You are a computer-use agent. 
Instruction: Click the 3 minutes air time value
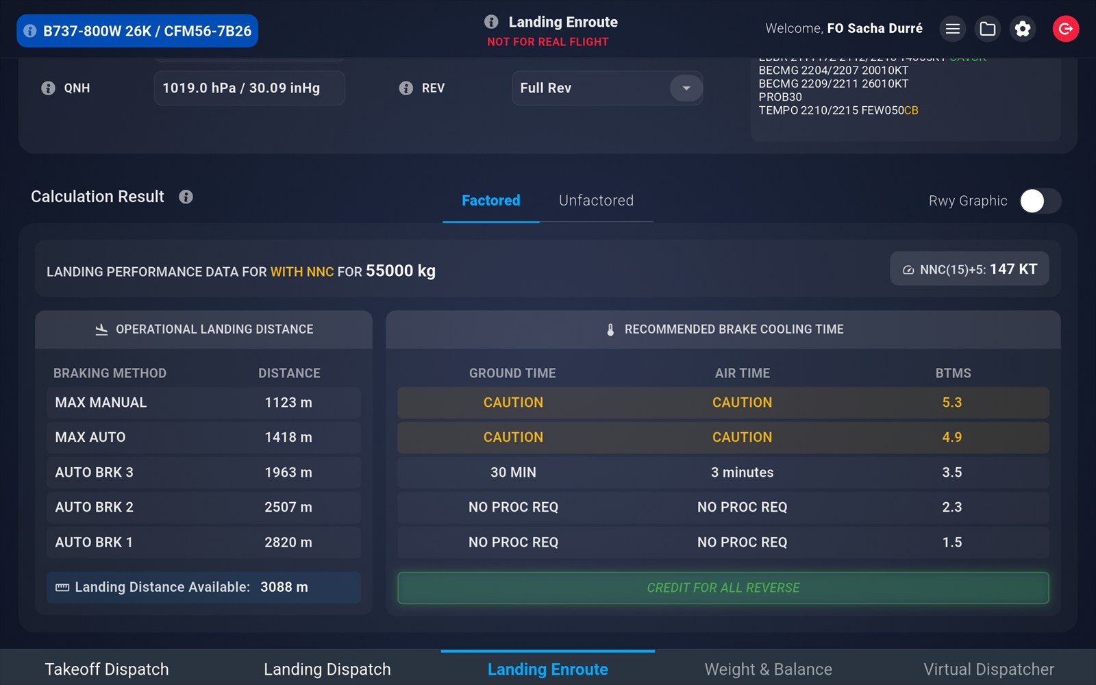[x=743, y=473]
